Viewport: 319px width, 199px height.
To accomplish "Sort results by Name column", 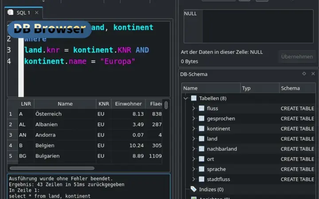I will [65, 104].
